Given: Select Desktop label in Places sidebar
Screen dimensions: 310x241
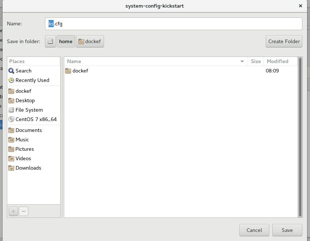Looking at the screenshot, I should (x=25, y=100).
